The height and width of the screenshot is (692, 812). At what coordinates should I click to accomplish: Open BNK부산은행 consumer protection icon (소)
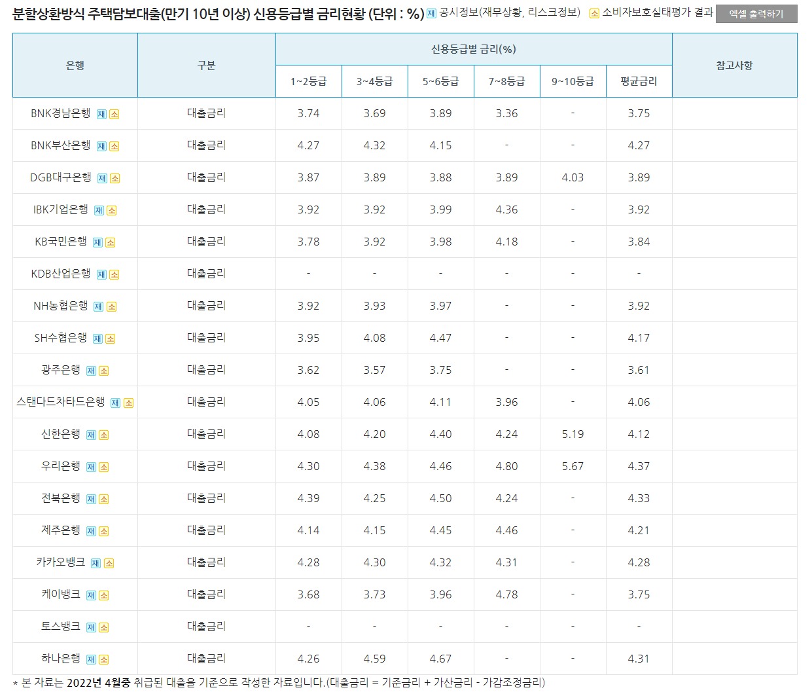tap(114, 146)
